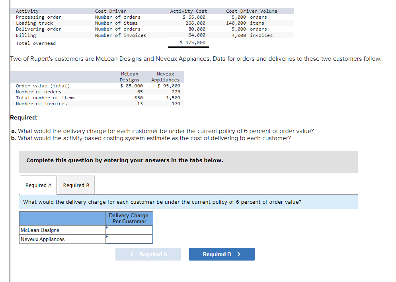Click question a about 6 percent policy
396x282 pixels.
[x=163, y=131]
